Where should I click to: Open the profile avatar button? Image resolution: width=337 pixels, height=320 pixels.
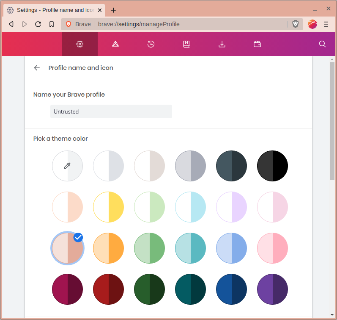[312, 24]
